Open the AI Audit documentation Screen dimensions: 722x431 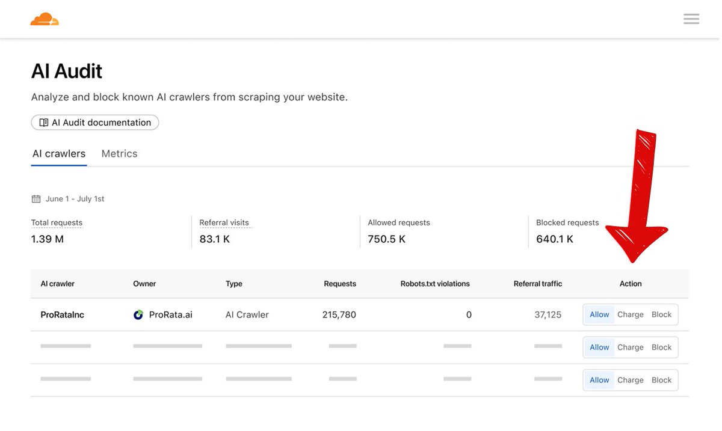click(x=94, y=122)
